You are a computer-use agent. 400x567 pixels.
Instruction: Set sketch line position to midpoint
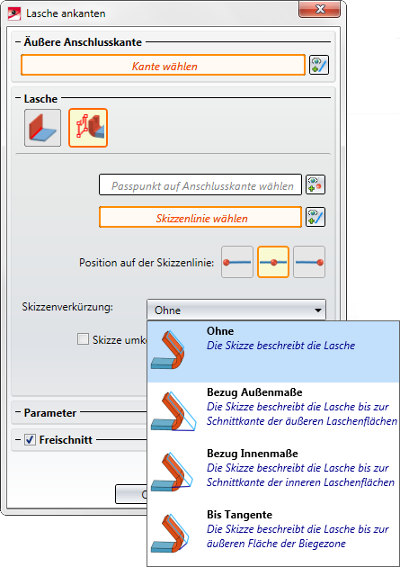click(x=273, y=262)
